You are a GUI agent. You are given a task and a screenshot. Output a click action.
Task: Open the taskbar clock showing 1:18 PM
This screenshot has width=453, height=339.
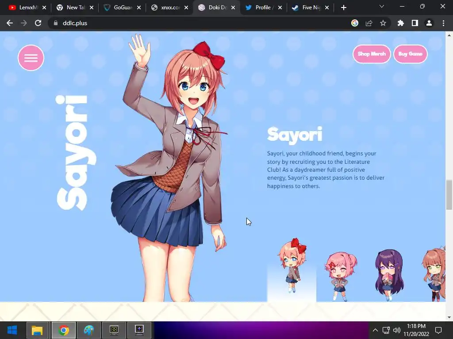pyautogui.click(x=416, y=330)
